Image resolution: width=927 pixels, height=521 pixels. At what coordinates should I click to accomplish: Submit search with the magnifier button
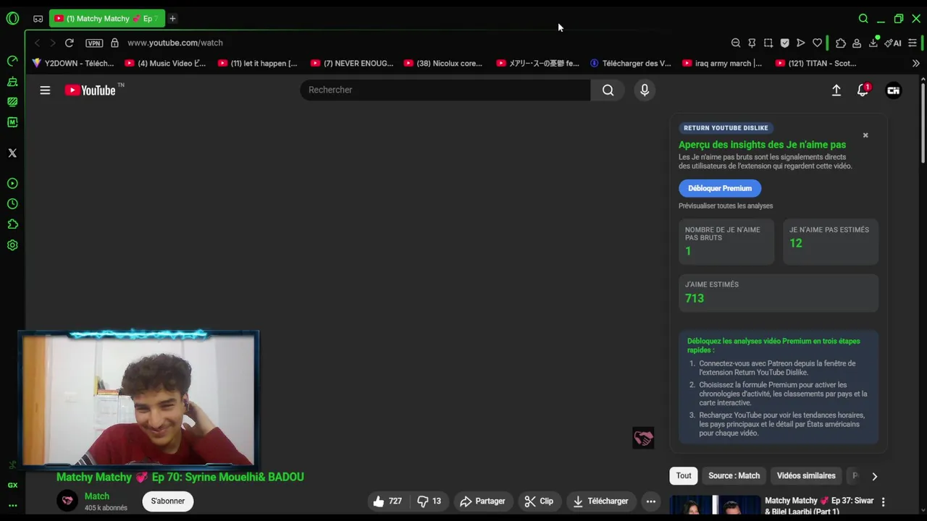coord(608,90)
